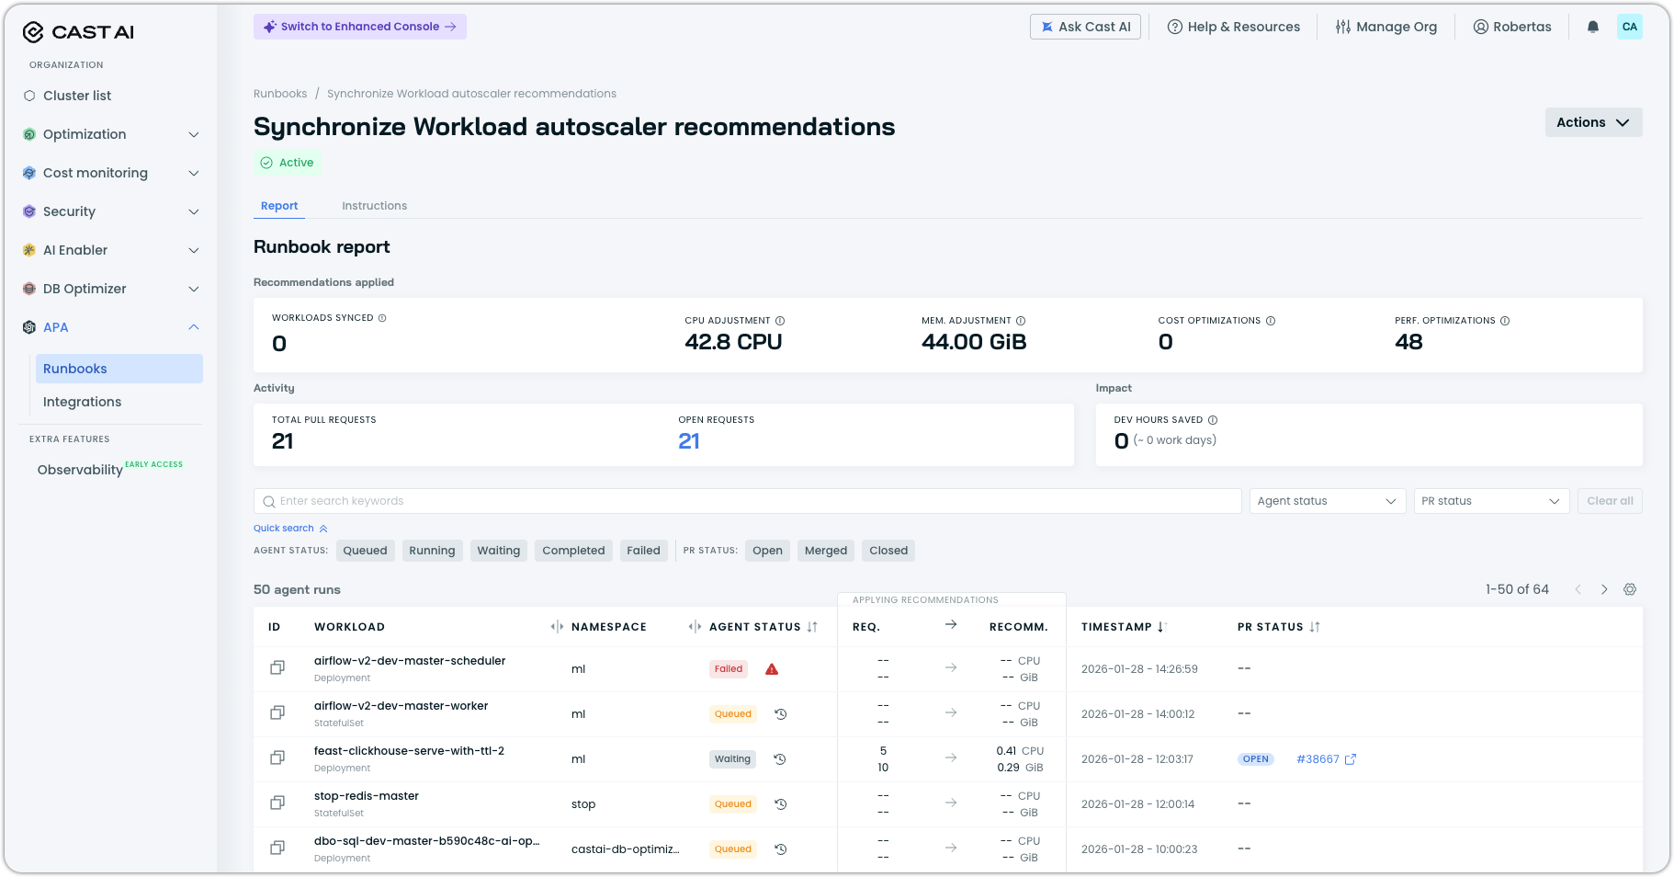Open table settings gear icon

[x=1630, y=589]
